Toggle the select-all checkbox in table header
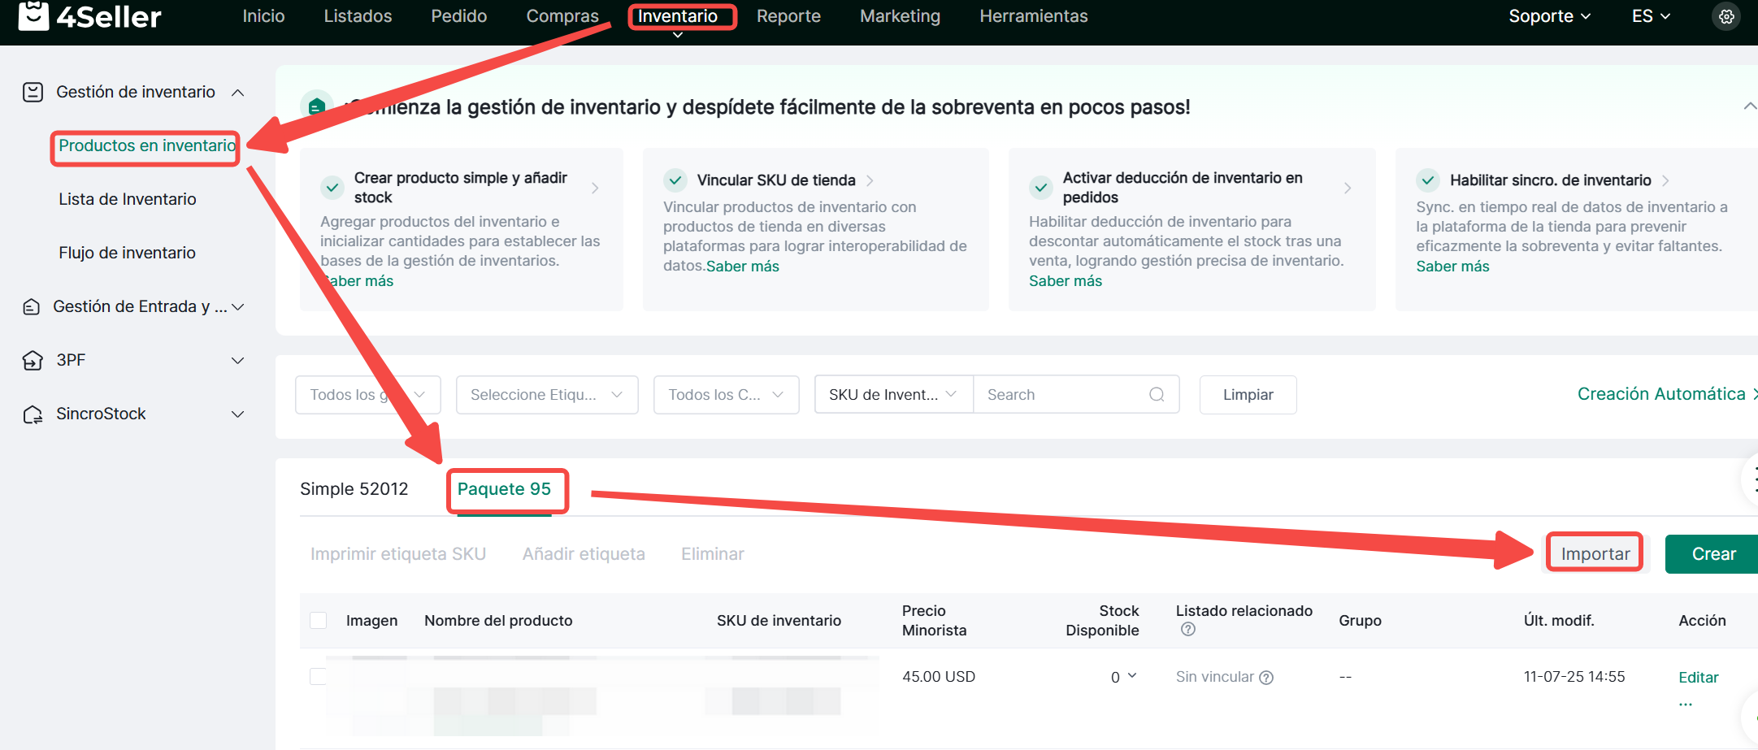The image size is (1758, 750). [x=319, y=621]
